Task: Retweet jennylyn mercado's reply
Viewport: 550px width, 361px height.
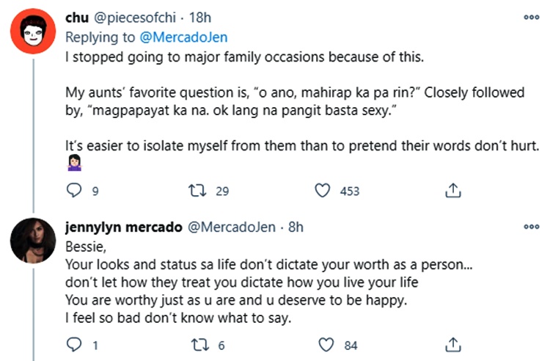Action: tap(196, 344)
